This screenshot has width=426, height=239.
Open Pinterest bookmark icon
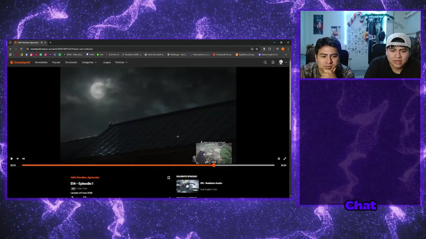pyautogui.click(x=45, y=54)
